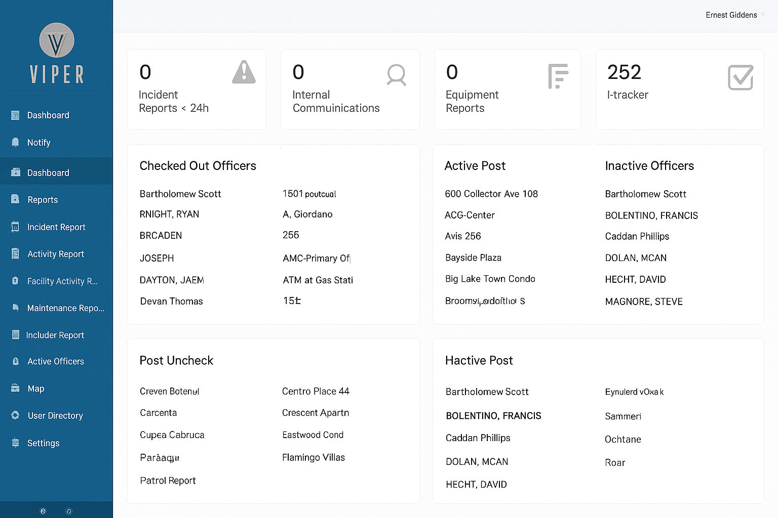The image size is (778, 518).
Task: Click Bayside Plaza in Active Post
Action: (x=473, y=257)
